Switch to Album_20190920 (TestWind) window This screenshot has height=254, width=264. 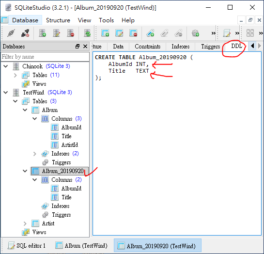pyautogui.click(x=157, y=246)
